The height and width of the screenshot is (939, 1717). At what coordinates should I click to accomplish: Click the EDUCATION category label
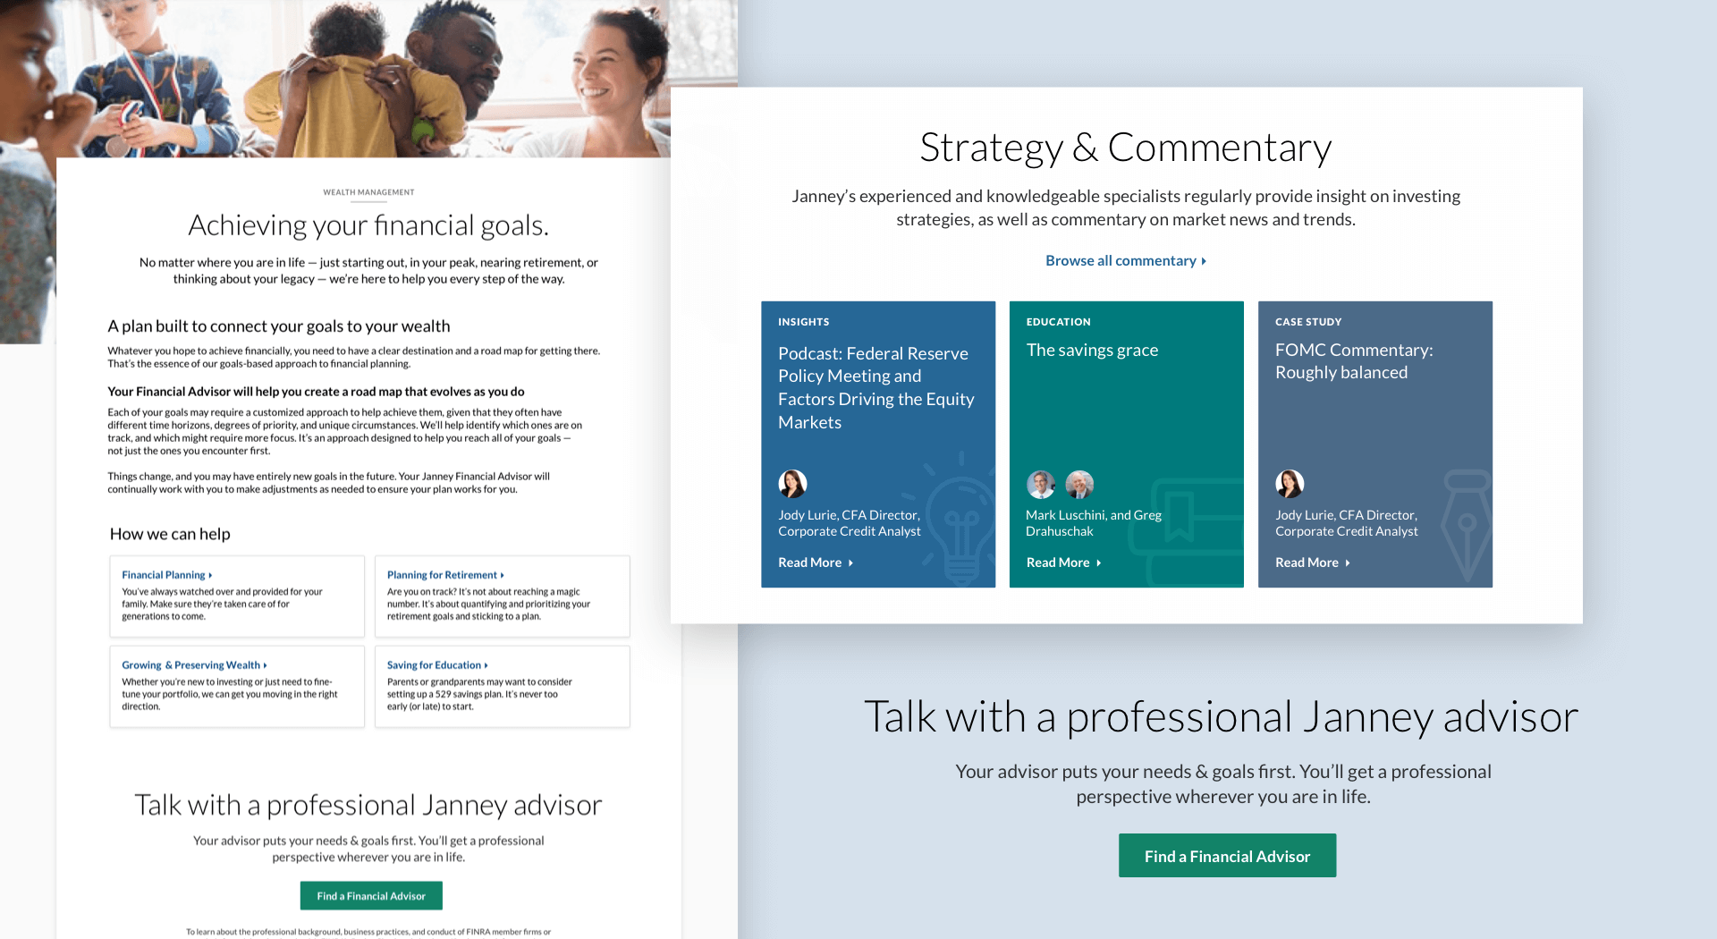point(1058,322)
